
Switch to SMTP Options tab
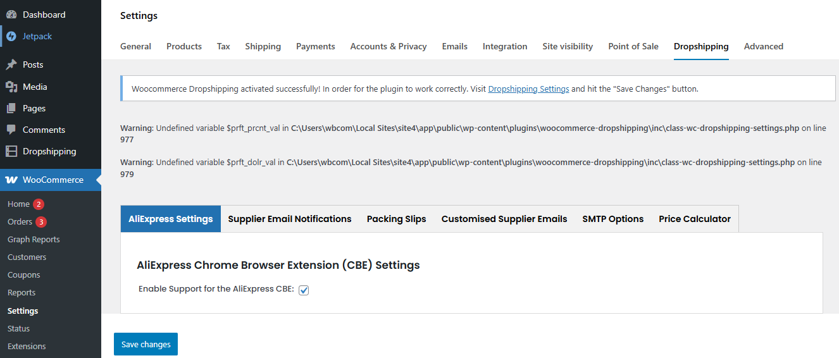tap(612, 219)
